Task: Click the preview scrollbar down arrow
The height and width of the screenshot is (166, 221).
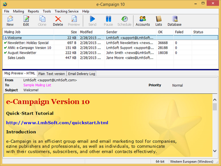Action: click(x=215, y=151)
